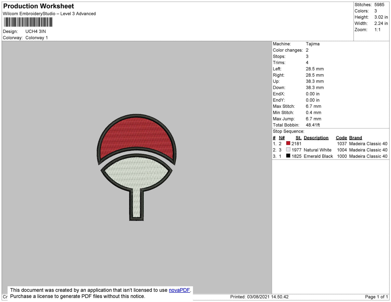Click the embroidery design preview image
Screen dimensions: 391x302
pos(137,167)
